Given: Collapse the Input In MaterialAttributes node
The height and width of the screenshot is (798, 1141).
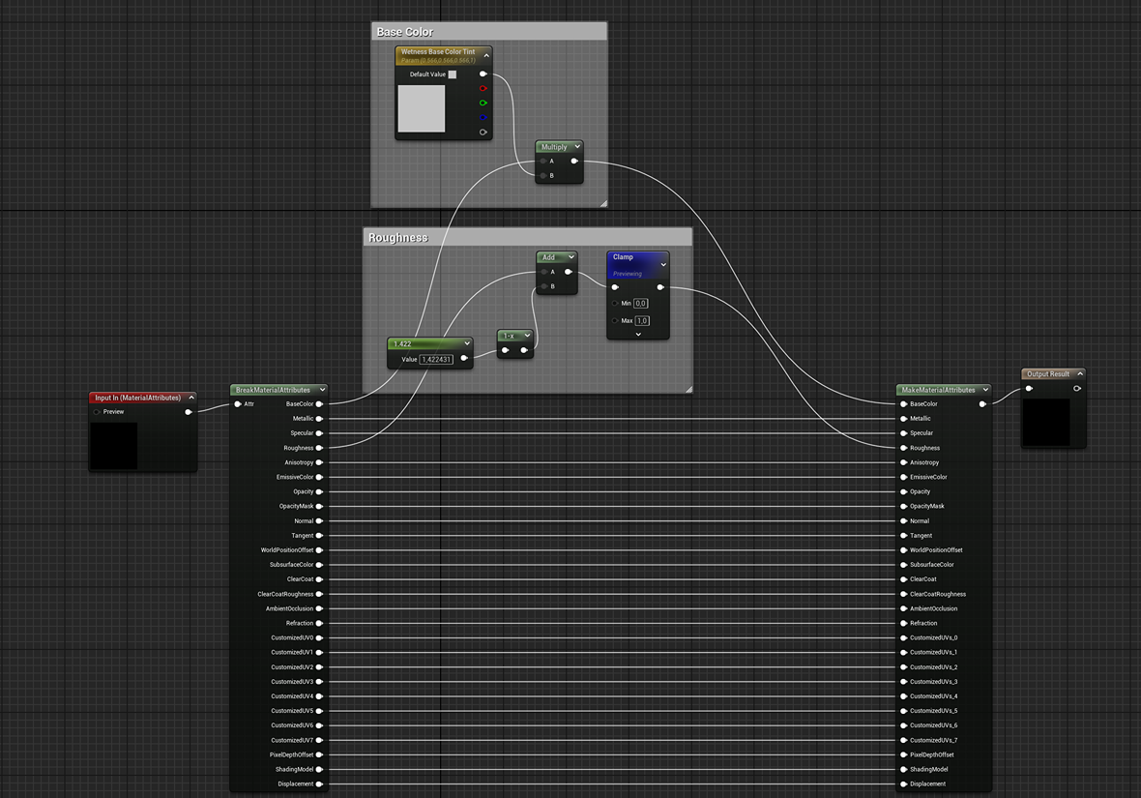Looking at the screenshot, I should 191,398.
